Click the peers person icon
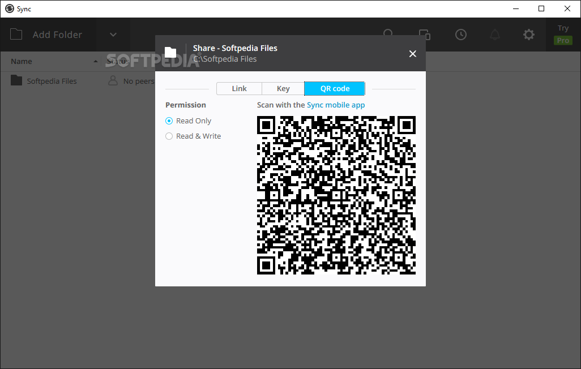Viewport: 581px width, 369px height. [113, 80]
